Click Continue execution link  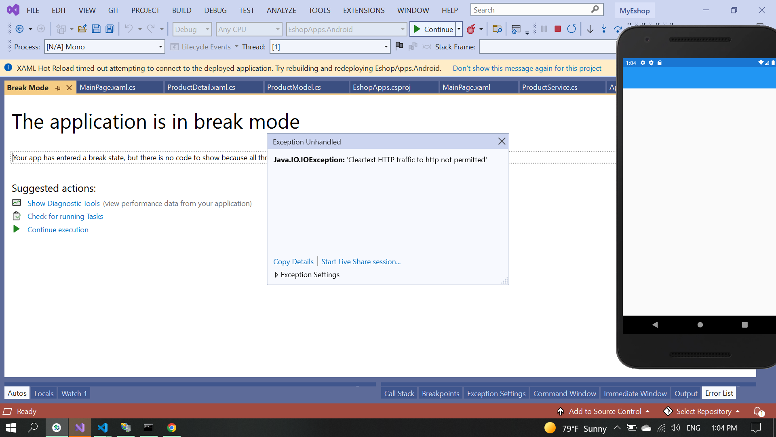point(58,230)
